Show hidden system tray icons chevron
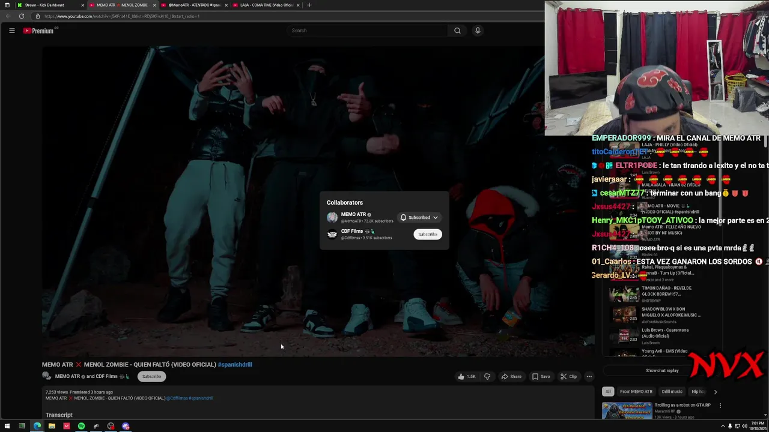 [x=723, y=426]
